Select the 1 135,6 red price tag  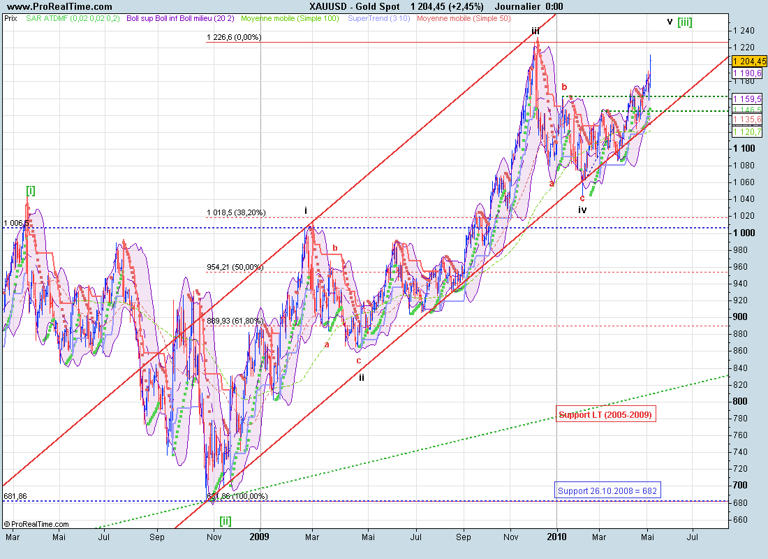[x=748, y=119]
